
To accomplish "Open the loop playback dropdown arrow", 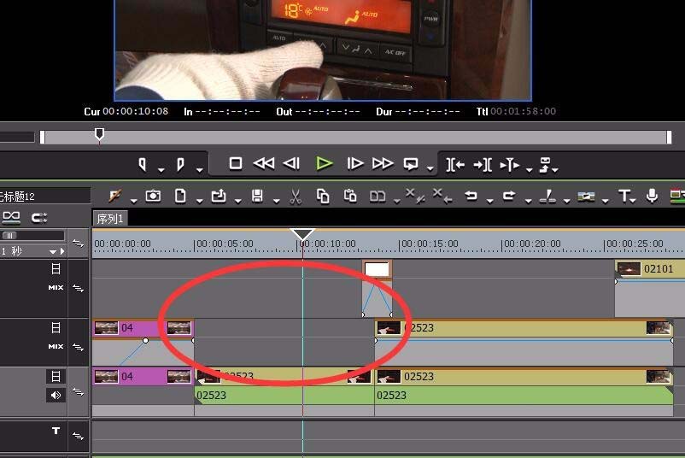I will 430,169.
